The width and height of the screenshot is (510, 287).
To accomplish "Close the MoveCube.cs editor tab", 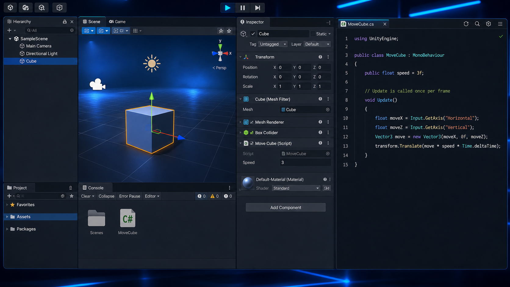I will pyautogui.click(x=385, y=24).
